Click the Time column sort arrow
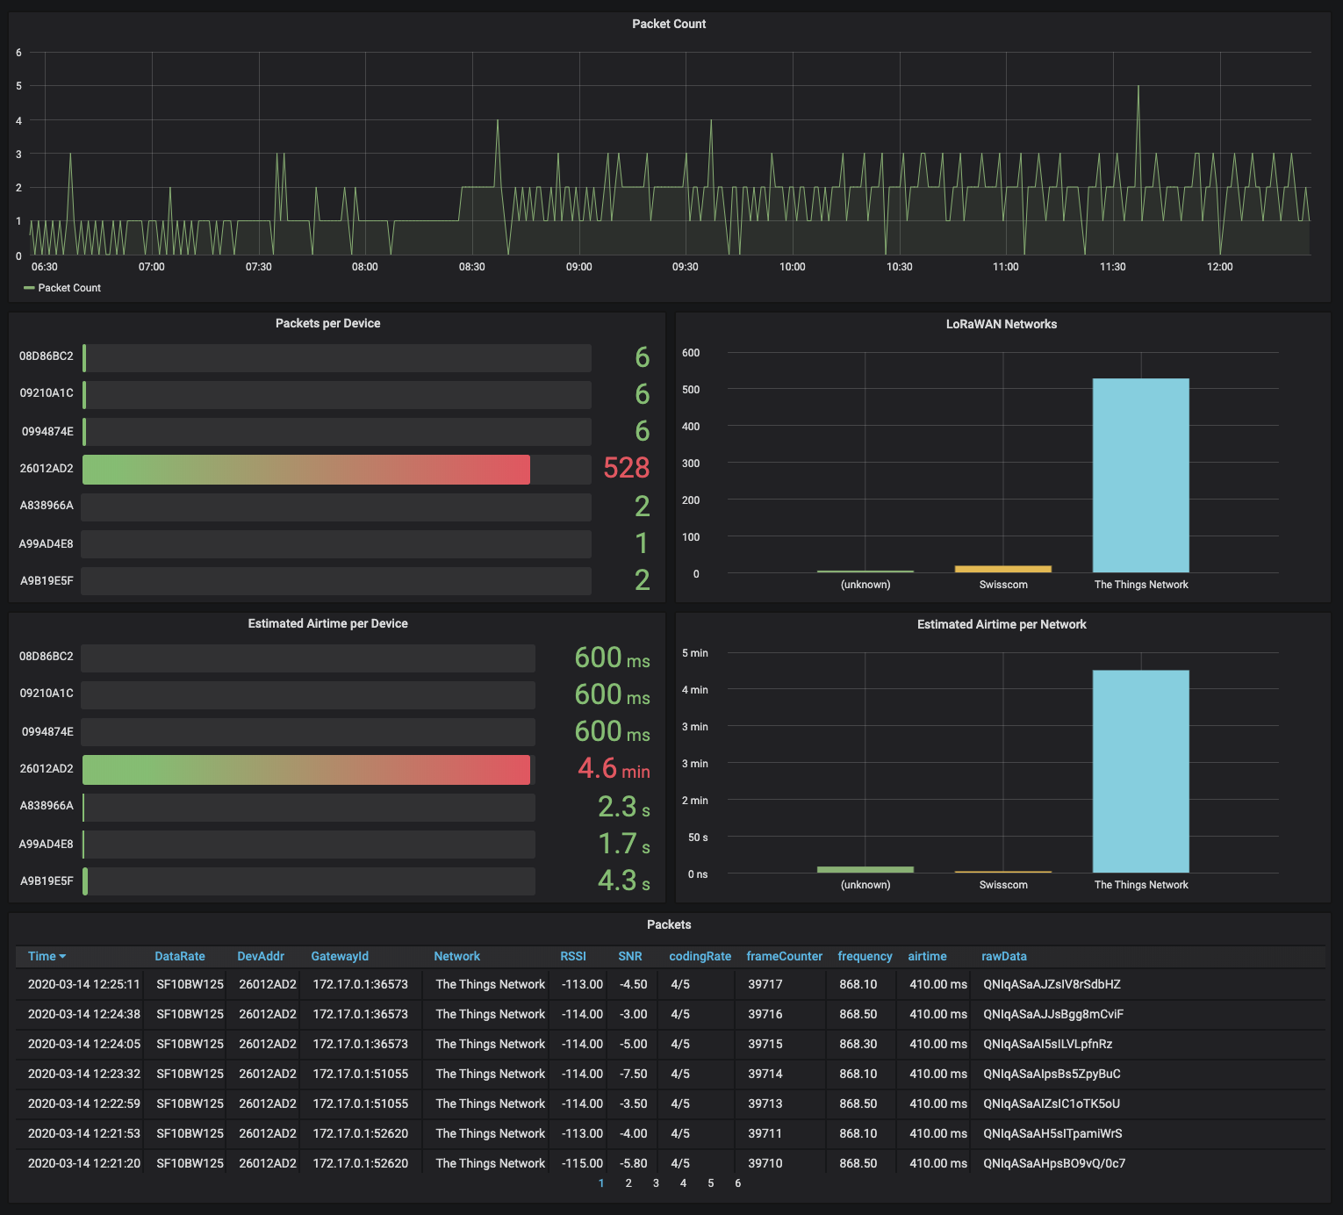This screenshot has height=1215, width=1343. point(62,957)
